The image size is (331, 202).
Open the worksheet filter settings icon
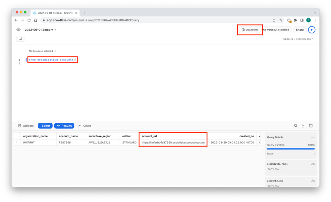click(x=21, y=39)
